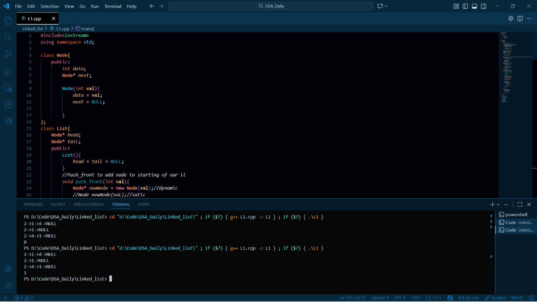Start a Go Live server from status bar
Viewport: 537px width, 302px height.
coord(468,297)
